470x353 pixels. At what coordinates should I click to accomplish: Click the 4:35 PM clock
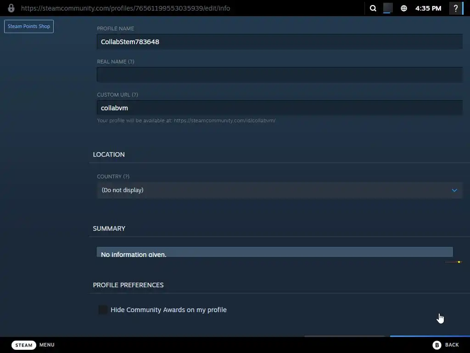[x=428, y=8]
